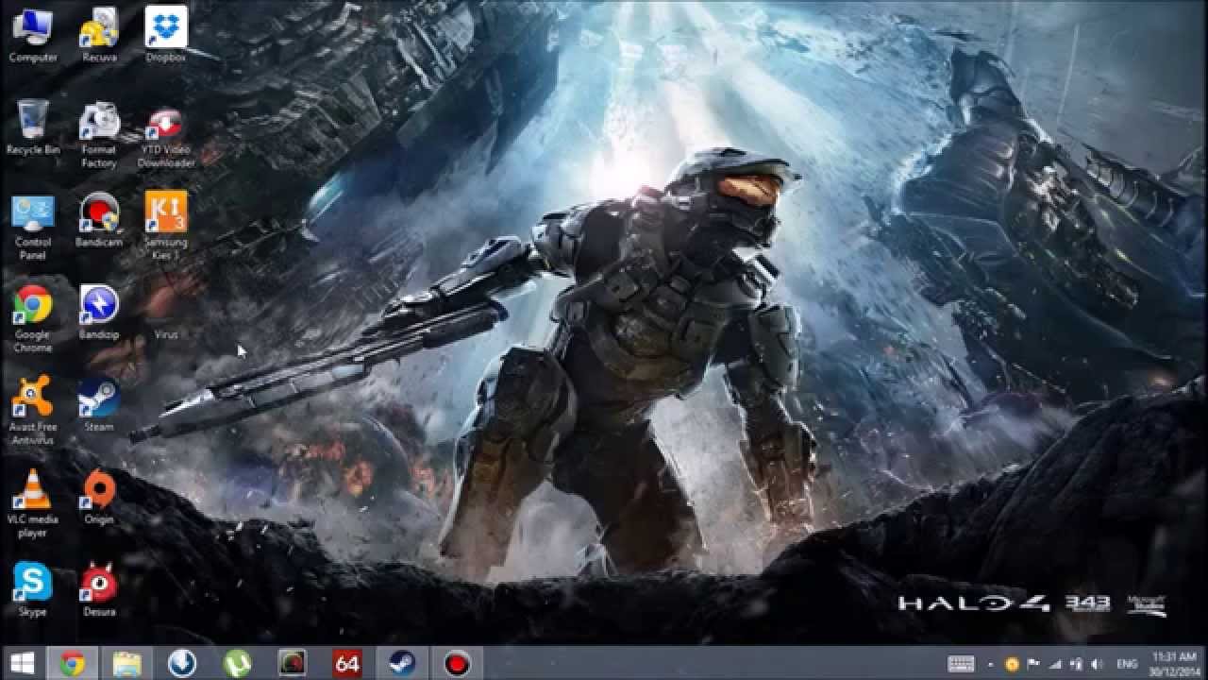Show hidden system tray icons
The image size is (1208, 680).
[990, 664]
